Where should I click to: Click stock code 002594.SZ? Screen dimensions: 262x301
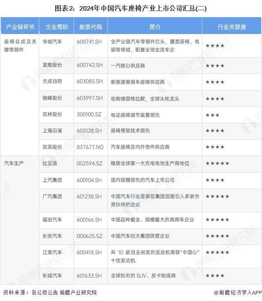click(90, 163)
